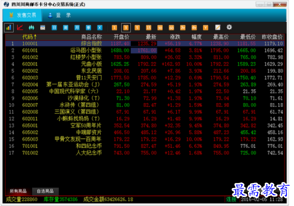Click latest price 1761.00 cell
This screenshot has width=294, height=206.
[144, 50]
